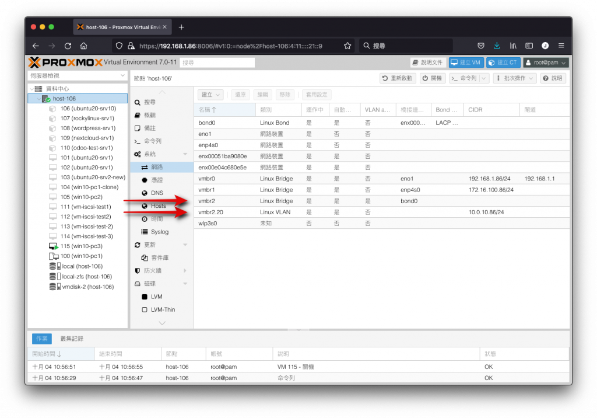Collapse 磁碟 disks section
This screenshot has width=597, height=418.
click(185, 284)
